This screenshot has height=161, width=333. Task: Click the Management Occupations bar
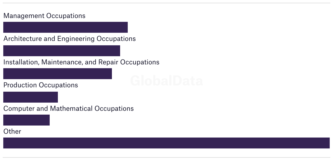[66, 27]
